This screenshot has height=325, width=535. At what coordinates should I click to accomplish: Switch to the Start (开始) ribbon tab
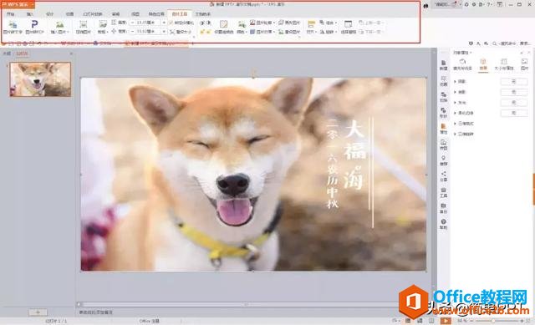point(11,14)
